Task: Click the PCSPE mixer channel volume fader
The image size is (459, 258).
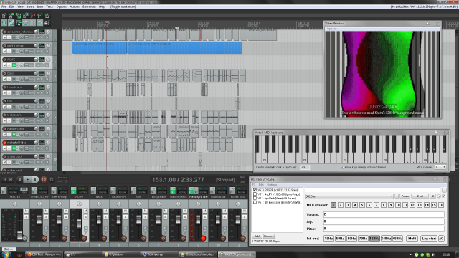Action: click(x=79, y=224)
